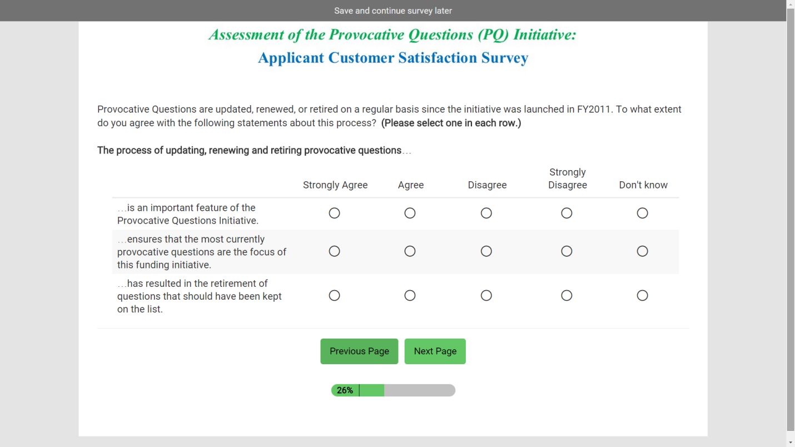Mark Don't know for retirement of questions row
This screenshot has height=447, width=795.
tap(642, 295)
